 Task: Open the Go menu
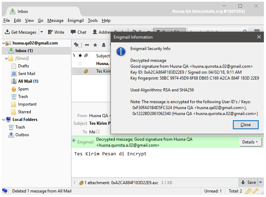(x=40, y=20)
